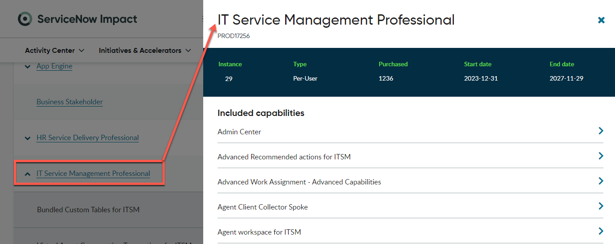Screen dimensions: 615x244
Task: Click the IT Service Management Professional panel title
Action: click(x=336, y=20)
